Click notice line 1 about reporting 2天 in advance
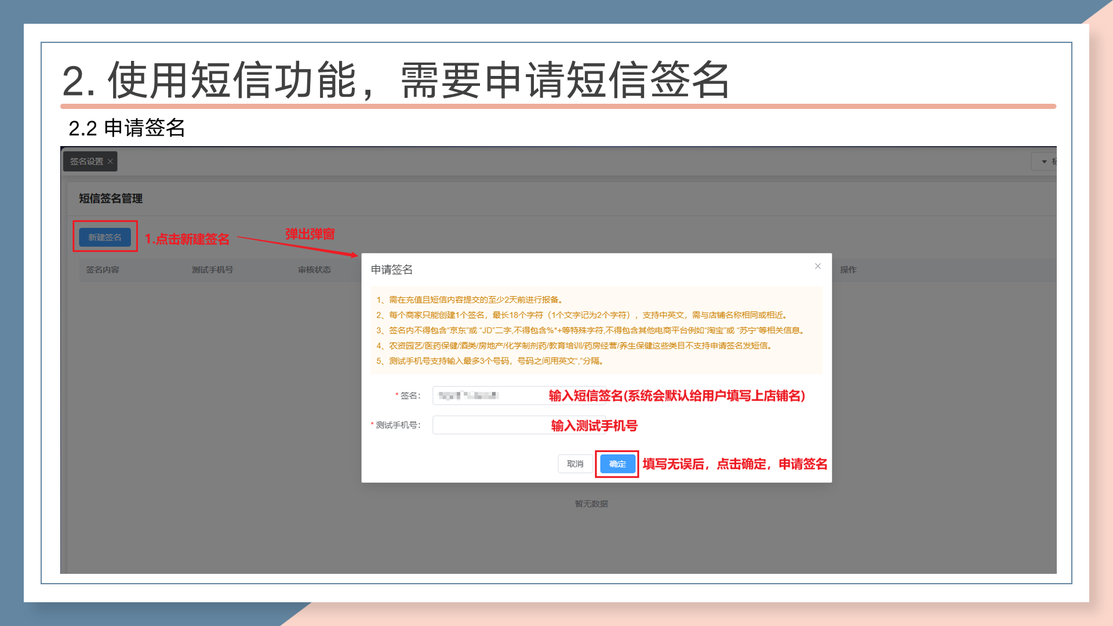The height and width of the screenshot is (626, 1113). pyautogui.click(x=470, y=300)
